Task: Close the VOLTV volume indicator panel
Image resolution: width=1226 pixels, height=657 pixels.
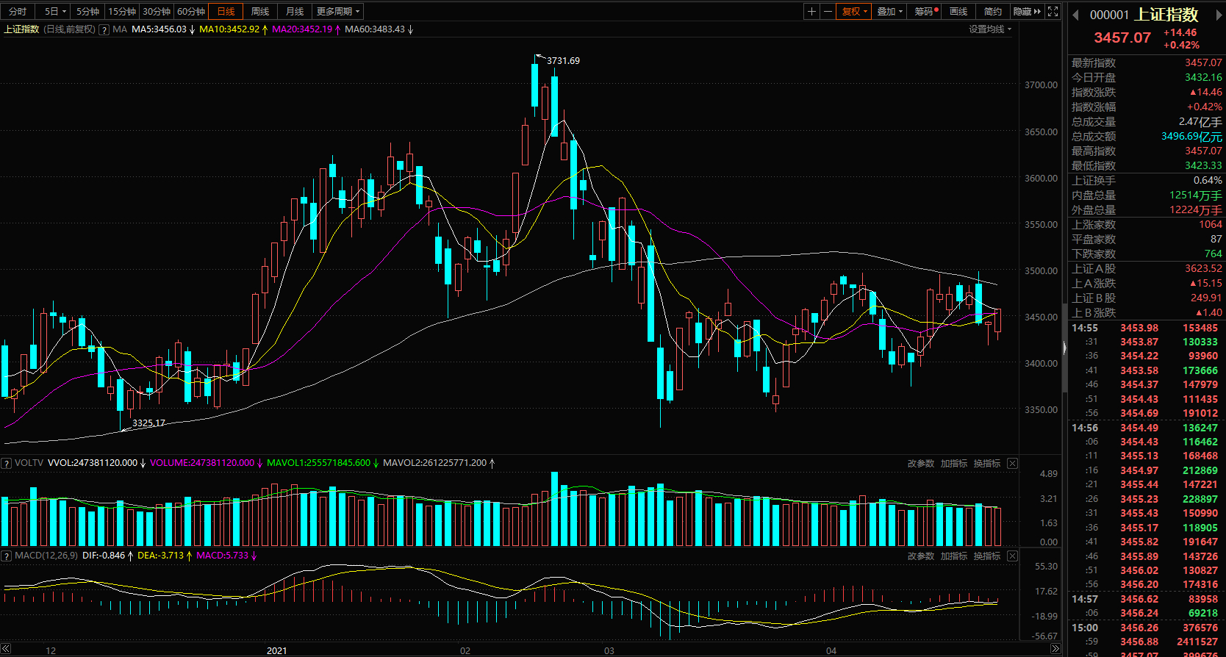Action: (x=1012, y=463)
